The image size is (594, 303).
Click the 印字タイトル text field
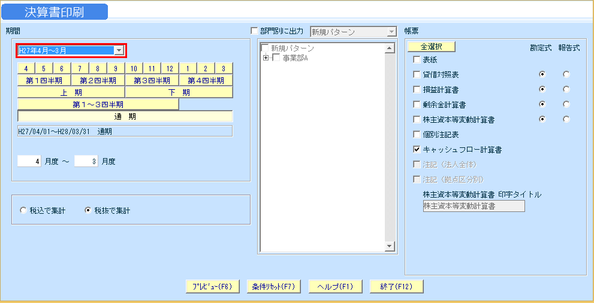click(x=474, y=206)
